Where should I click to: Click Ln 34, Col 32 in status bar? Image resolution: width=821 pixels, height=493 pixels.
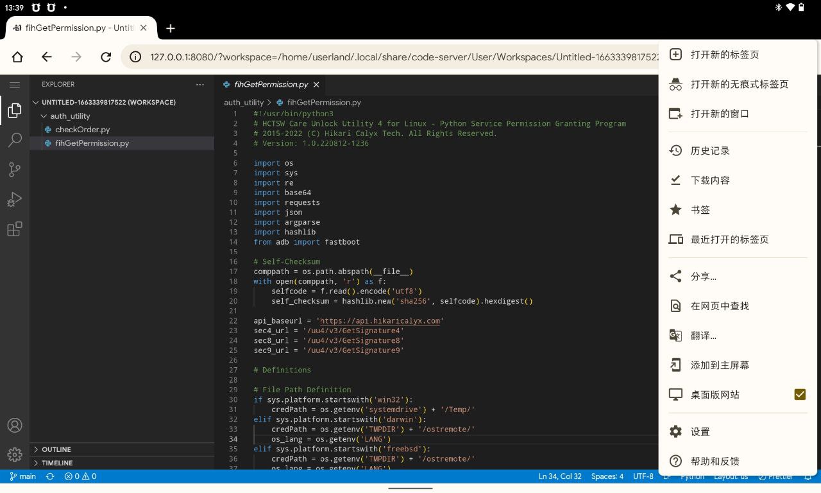[560, 476]
